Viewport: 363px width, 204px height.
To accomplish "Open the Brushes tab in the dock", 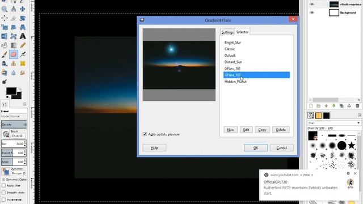I will (311, 116).
